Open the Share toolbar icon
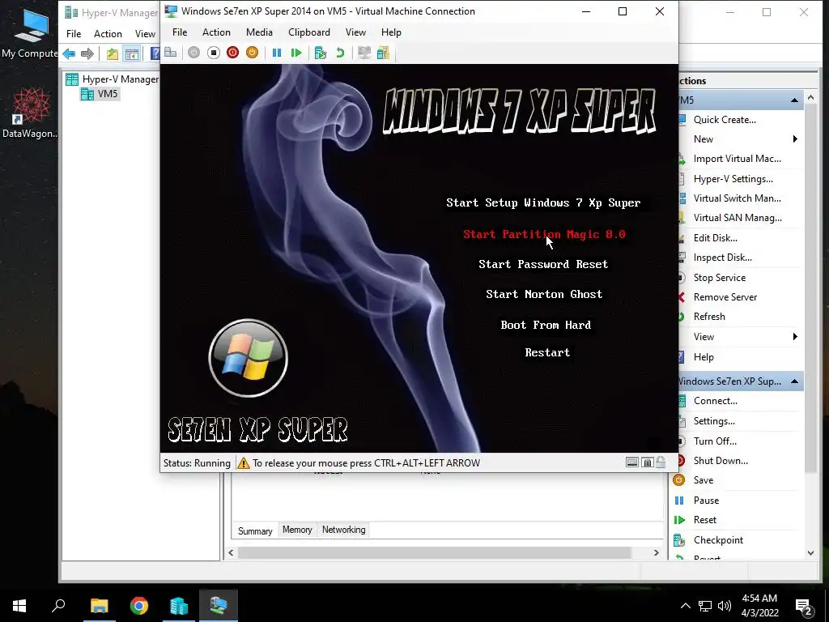 coord(383,53)
